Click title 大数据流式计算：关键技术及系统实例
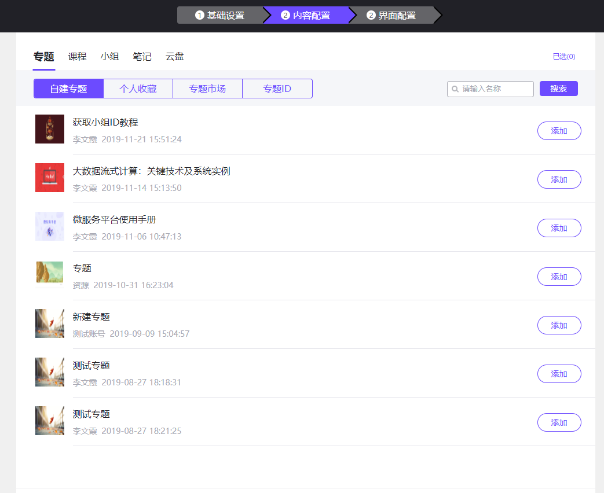The image size is (604, 493). 151,171
